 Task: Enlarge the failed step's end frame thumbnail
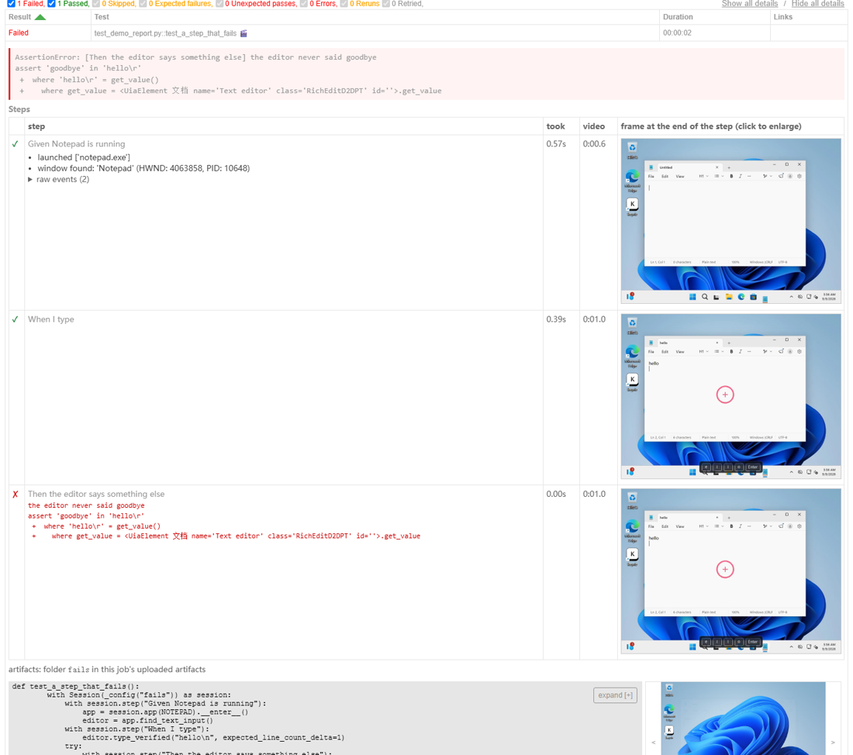pos(730,571)
